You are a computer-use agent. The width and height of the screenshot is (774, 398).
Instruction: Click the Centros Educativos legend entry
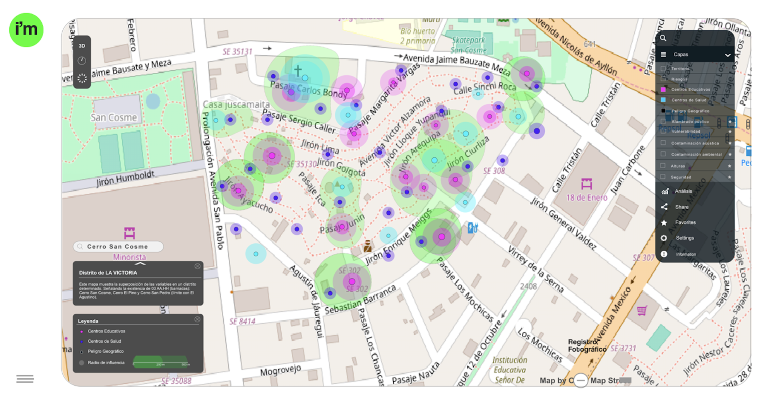pyautogui.click(x=103, y=331)
